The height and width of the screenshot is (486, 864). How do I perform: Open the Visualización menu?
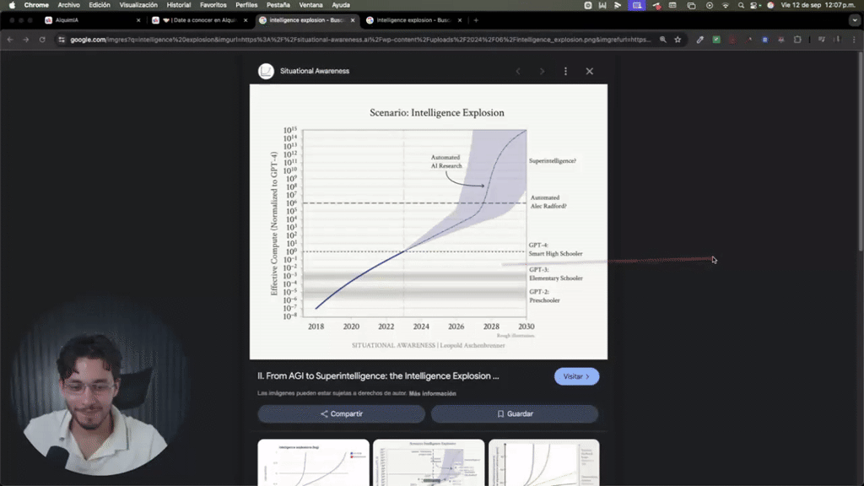(x=138, y=5)
